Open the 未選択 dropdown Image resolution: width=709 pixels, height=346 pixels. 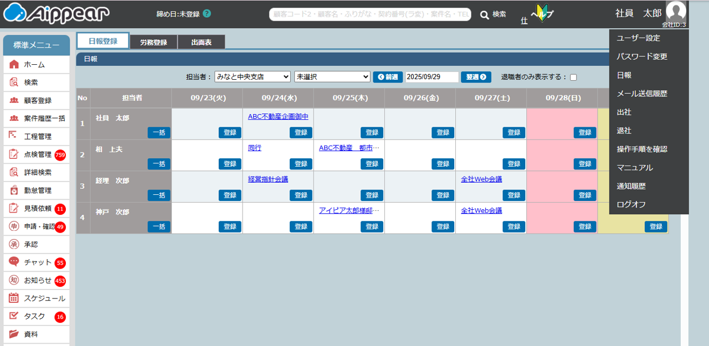click(332, 77)
